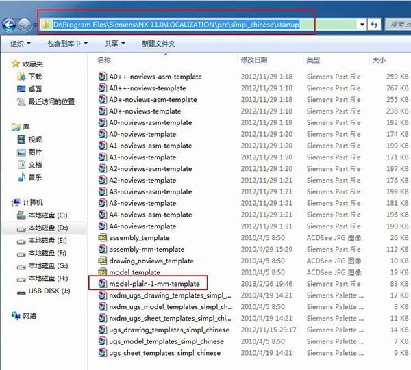Click the 2018/2/26 19:46 modified date cell
Image resolution: width=411 pixels, height=370 pixels.
(266, 284)
